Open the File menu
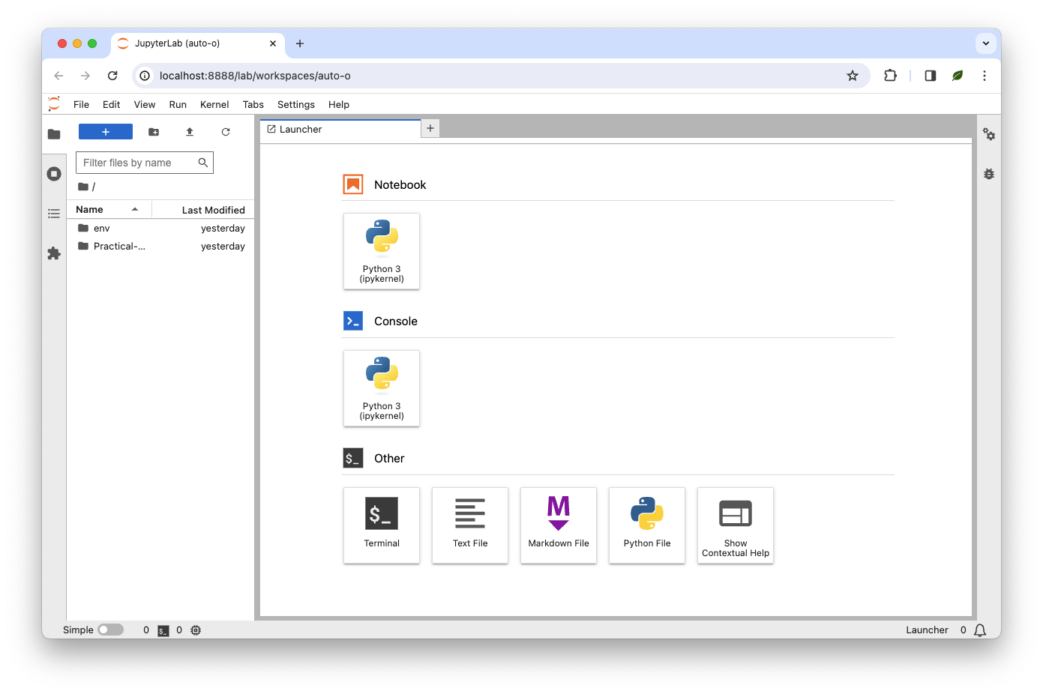The image size is (1043, 694). (x=81, y=105)
